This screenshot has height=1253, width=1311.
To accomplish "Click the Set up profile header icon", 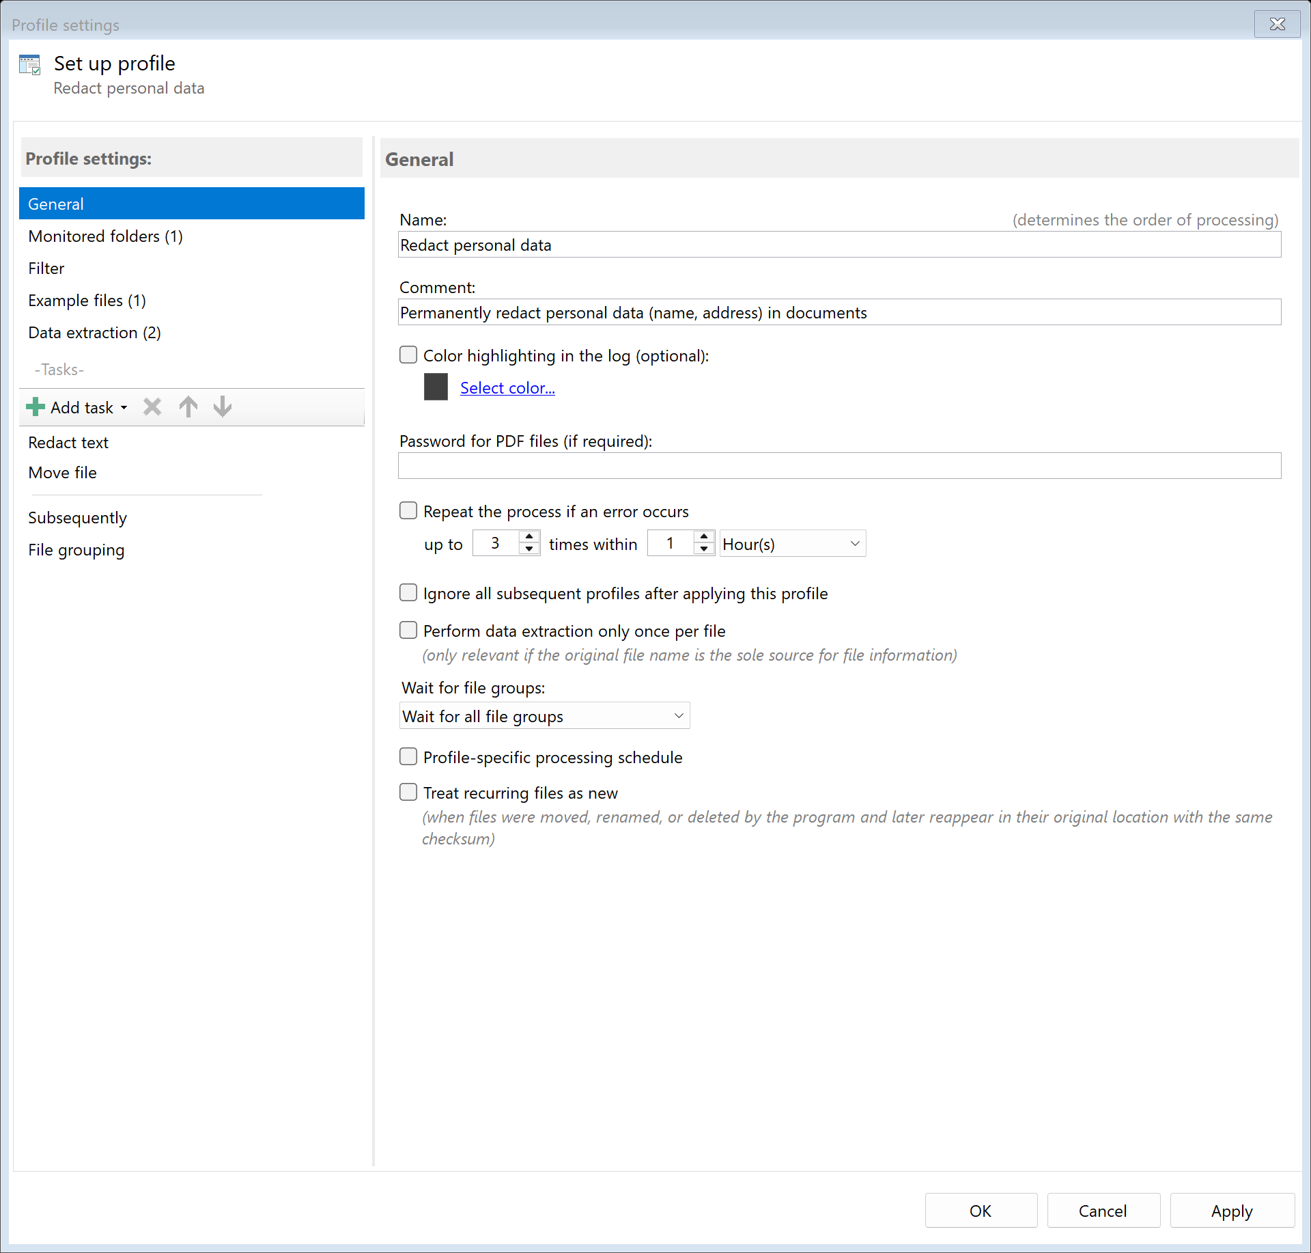I will 30,64.
